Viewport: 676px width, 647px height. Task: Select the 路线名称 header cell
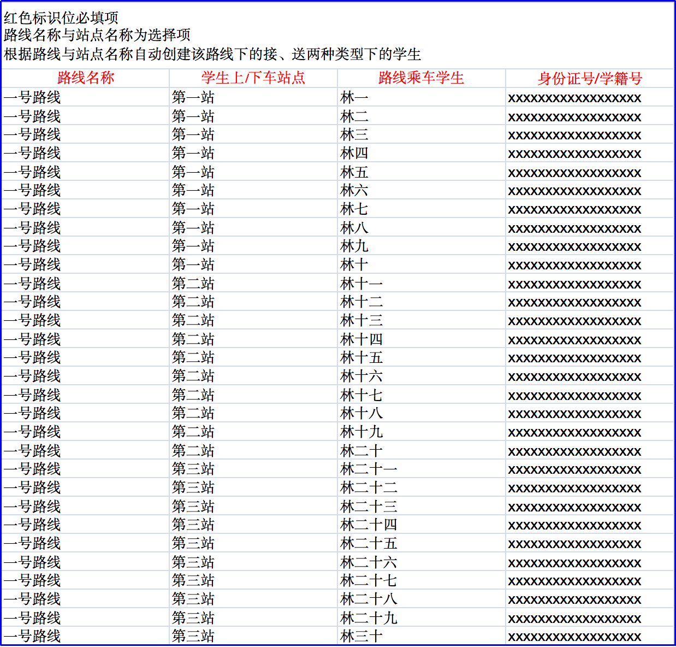point(86,78)
